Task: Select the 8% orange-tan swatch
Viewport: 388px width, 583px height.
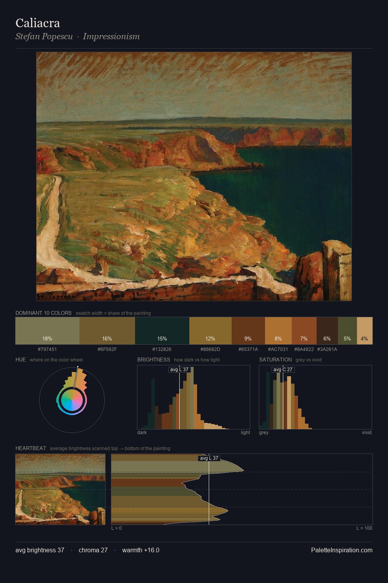Action: 278,331
